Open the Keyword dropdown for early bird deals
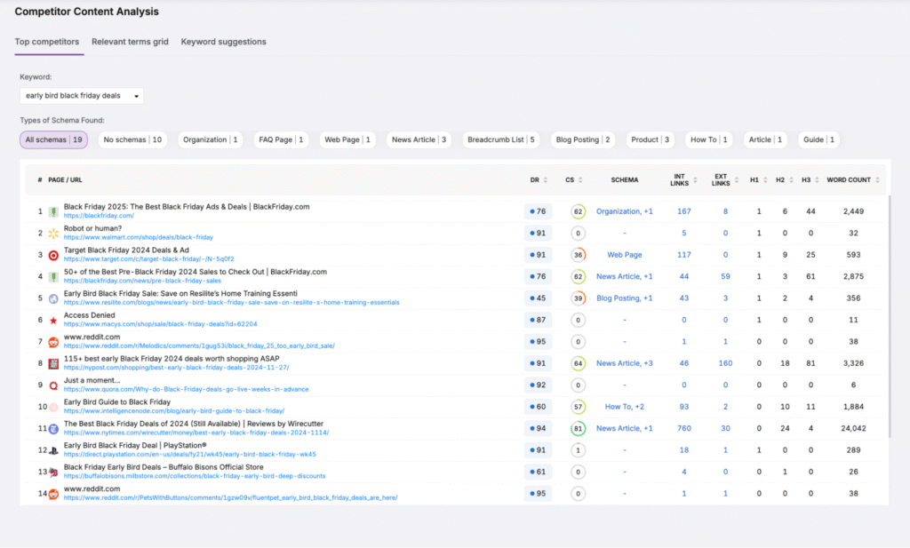Screen dimensions: 910x548 82,96
